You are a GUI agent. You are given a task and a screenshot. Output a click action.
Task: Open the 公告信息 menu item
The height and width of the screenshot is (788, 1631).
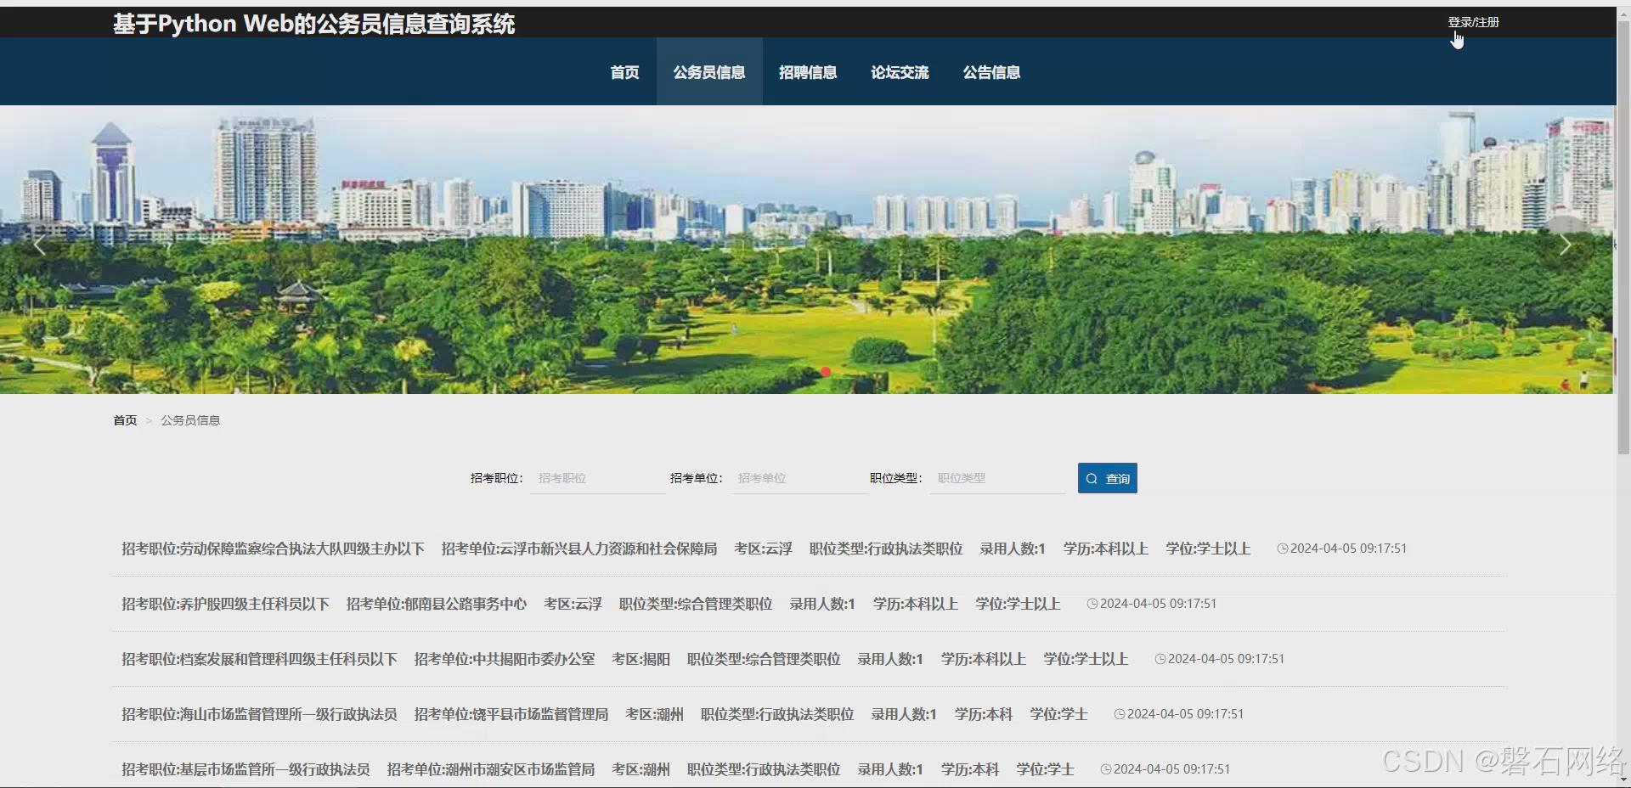click(x=991, y=72)
